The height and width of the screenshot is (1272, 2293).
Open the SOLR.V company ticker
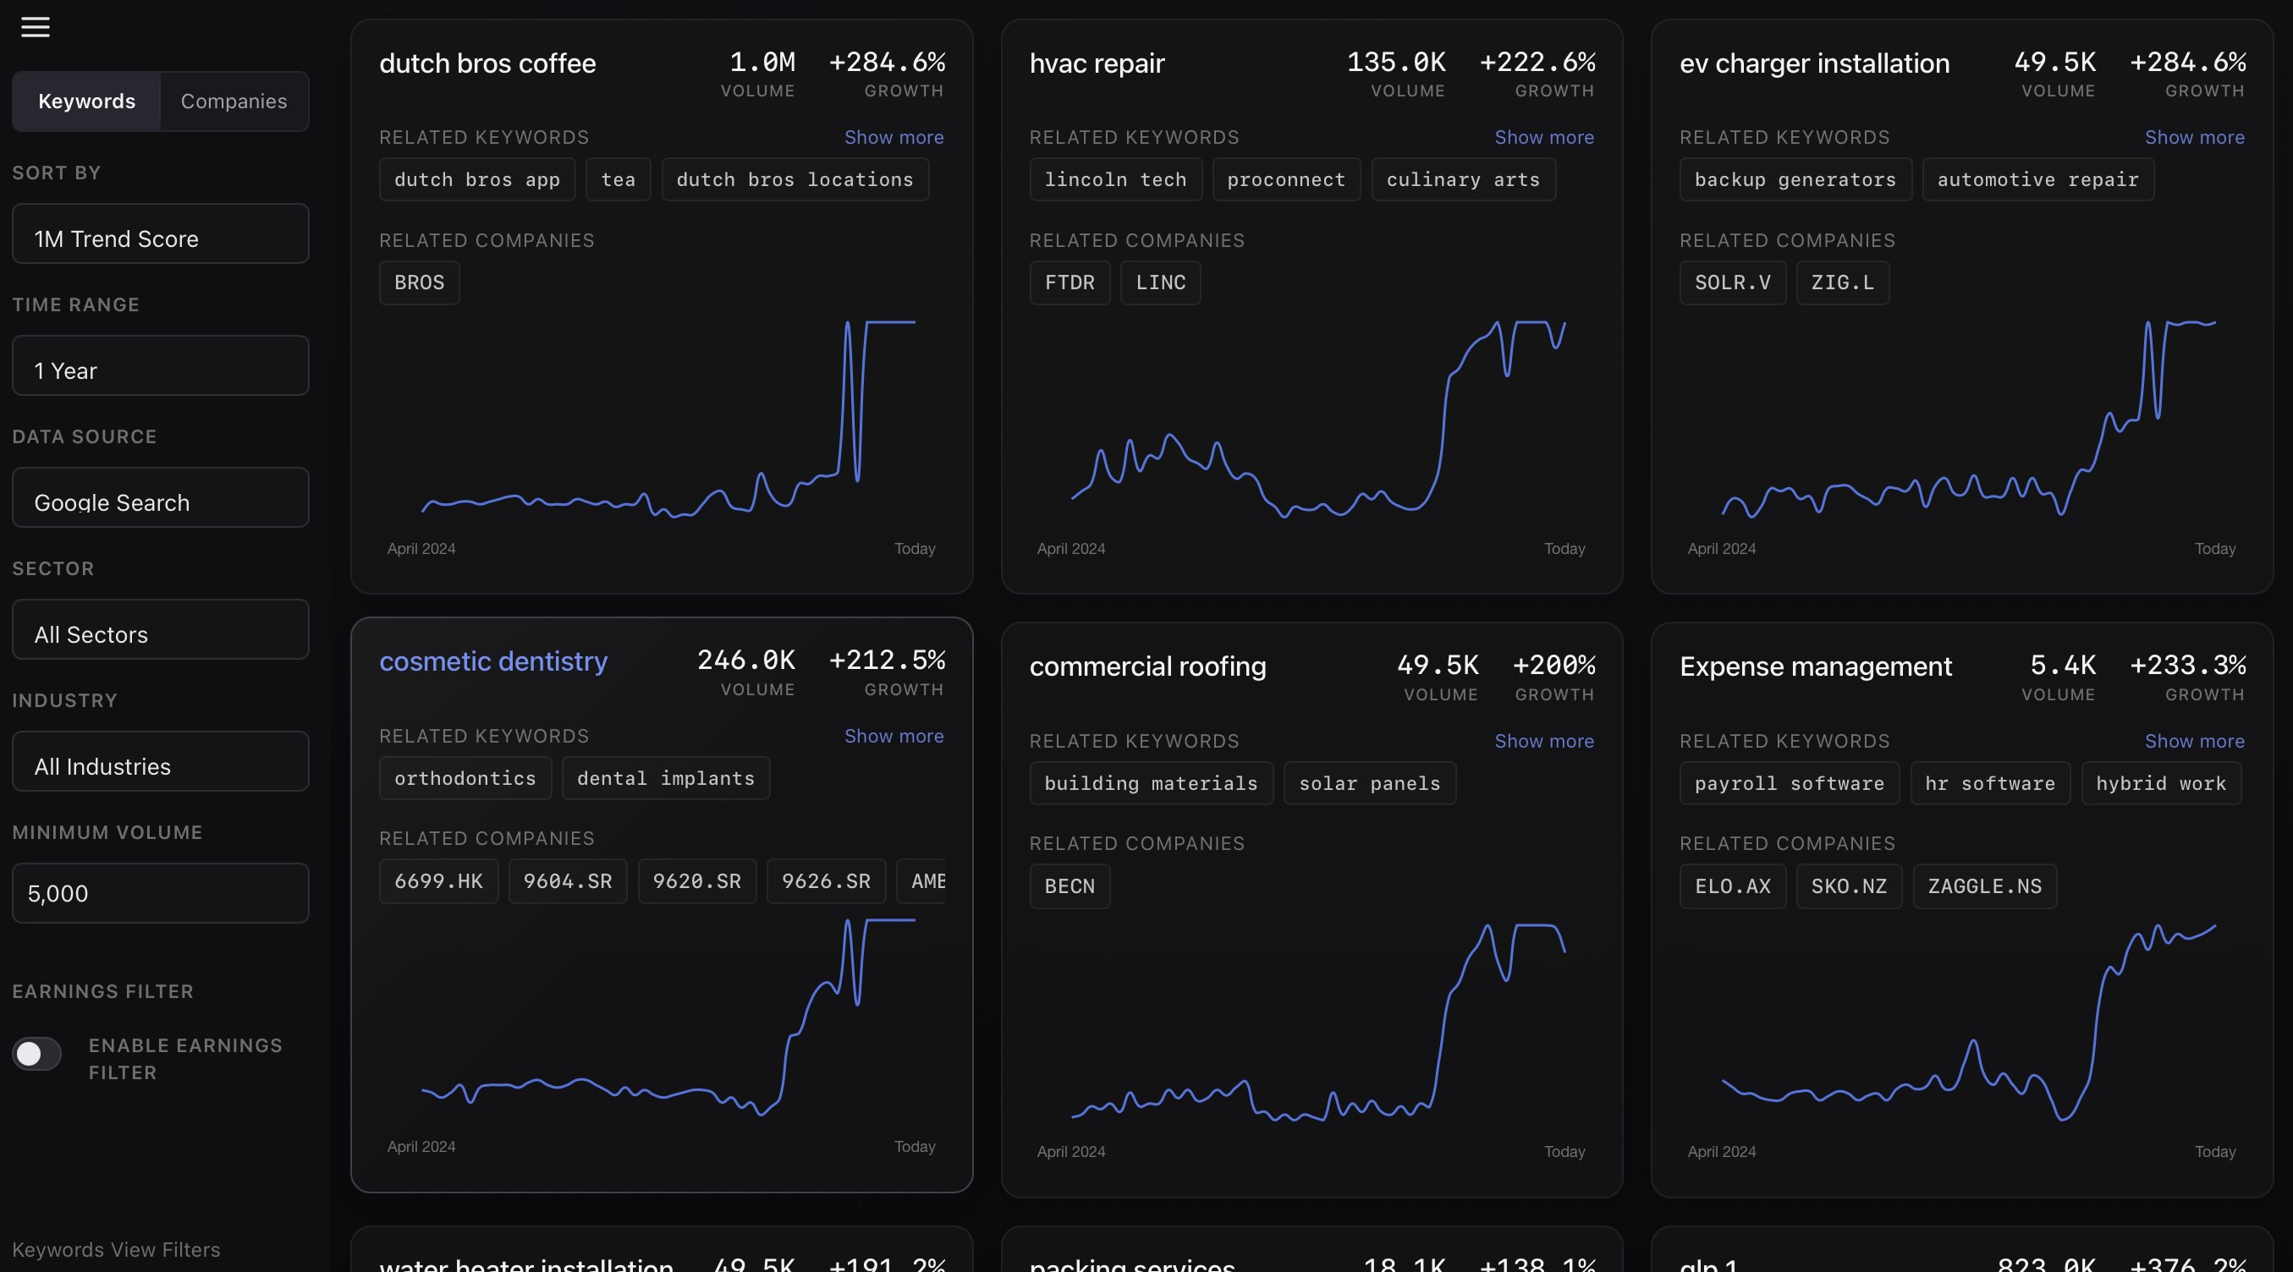(1732, 282)
